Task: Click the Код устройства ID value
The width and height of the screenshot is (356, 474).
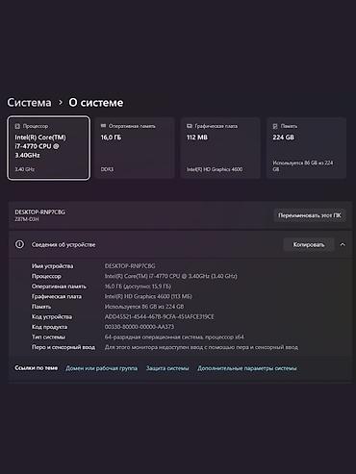Action: click(160, 316)
